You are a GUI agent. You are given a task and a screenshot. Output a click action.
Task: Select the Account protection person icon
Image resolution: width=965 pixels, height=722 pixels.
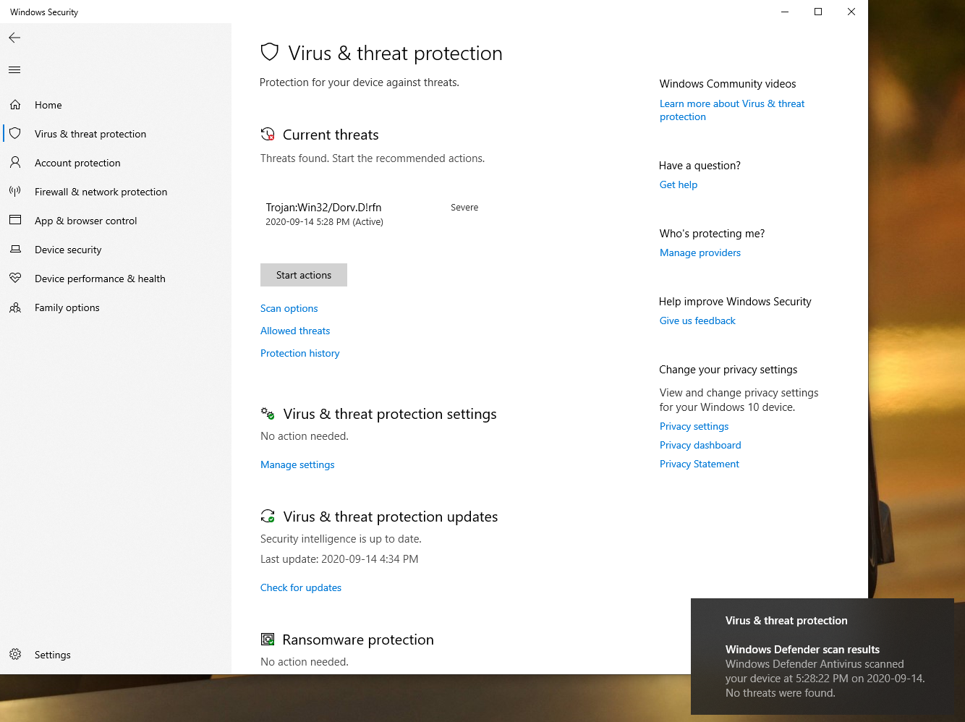pos(15,163)
